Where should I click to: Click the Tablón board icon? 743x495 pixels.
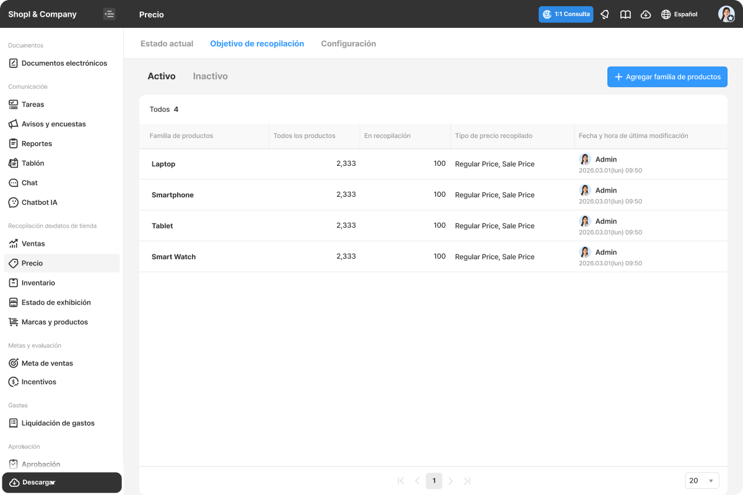coord(13,163)
